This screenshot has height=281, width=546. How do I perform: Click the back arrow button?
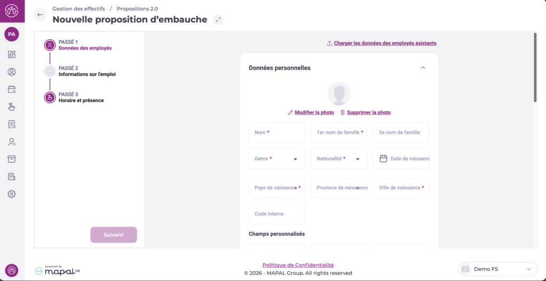40,15
